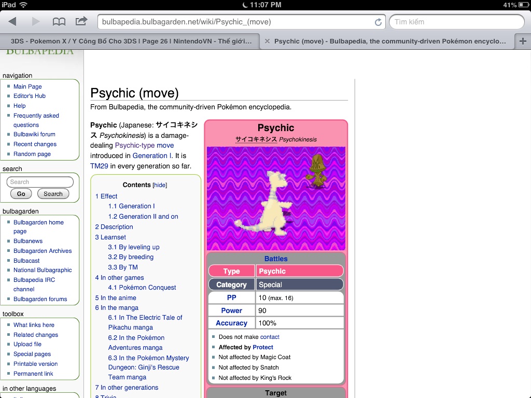Image resolution: width=531 pixels, height=398 pixels.
Task: Open the Generation I link in intro
Action: tap(152, 155)
